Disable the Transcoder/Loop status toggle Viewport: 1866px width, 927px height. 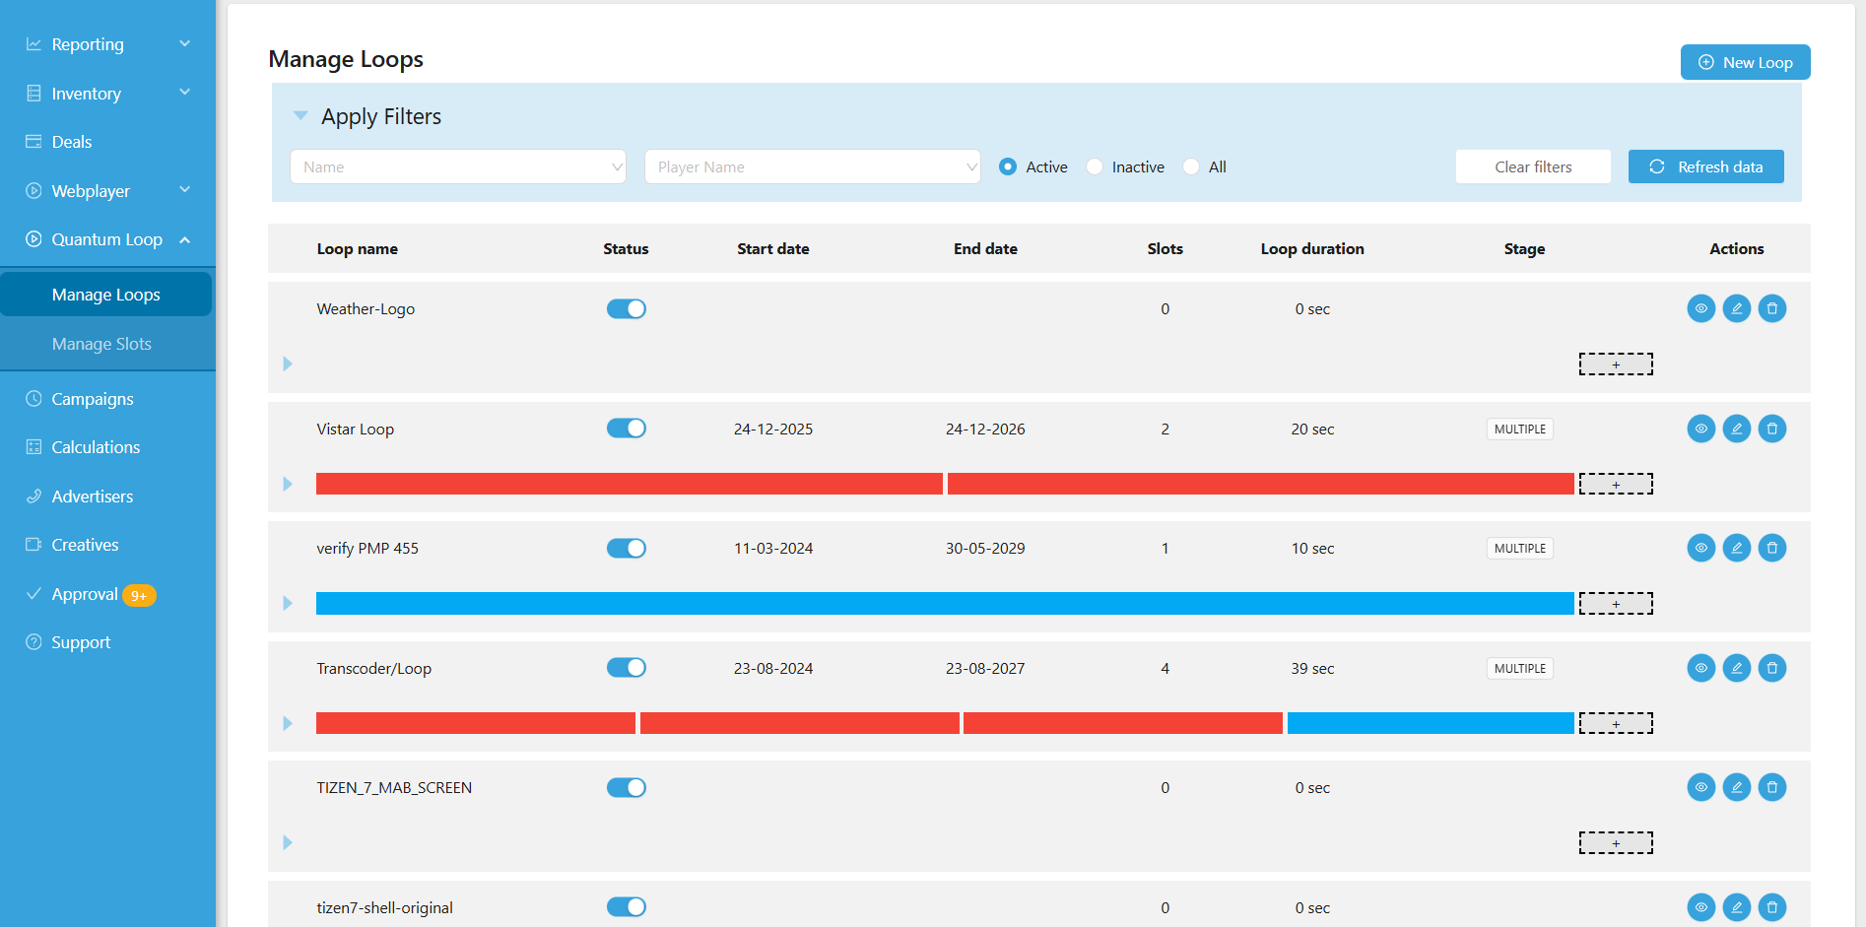[x=626, y=668]
